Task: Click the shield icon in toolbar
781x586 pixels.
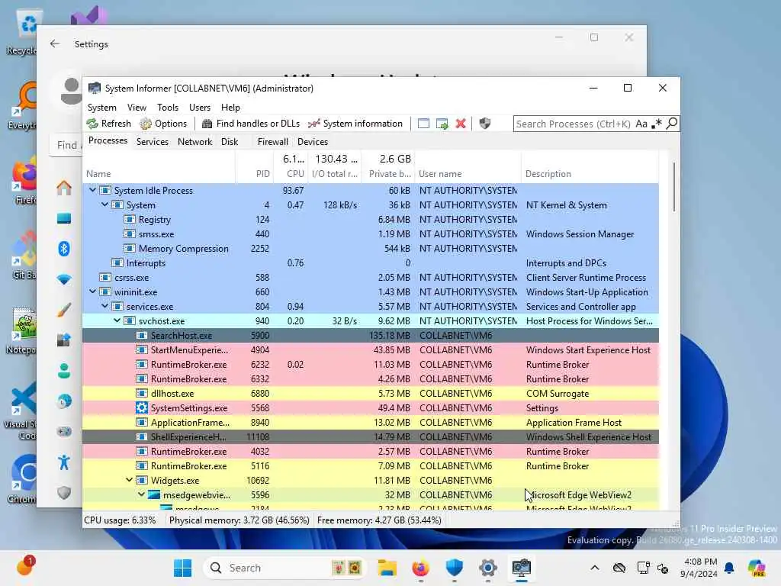Action: (484, 124)
